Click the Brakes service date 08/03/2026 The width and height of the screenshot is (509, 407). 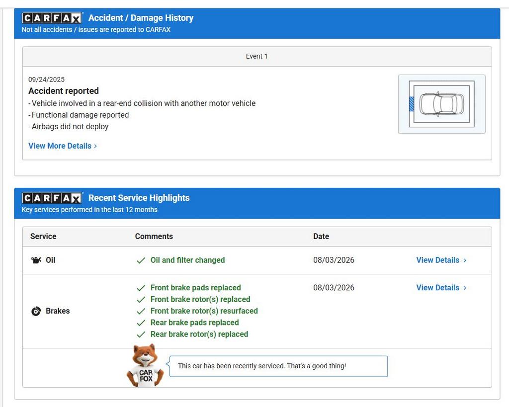(334, 288)
